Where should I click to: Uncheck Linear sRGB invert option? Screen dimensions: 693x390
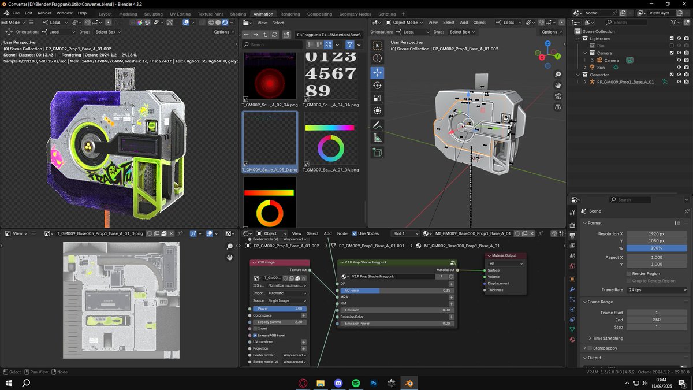point(255,335)
